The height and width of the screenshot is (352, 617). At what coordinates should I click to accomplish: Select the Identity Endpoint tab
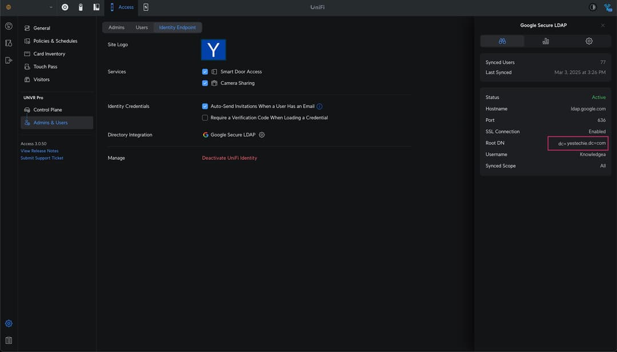(x=178, y=27)
